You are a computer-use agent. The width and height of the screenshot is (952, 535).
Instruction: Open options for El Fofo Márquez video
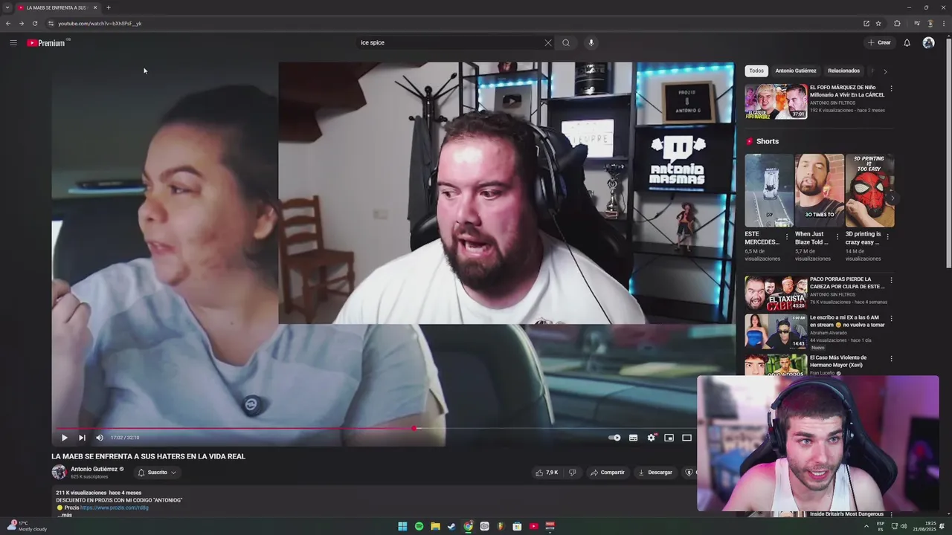tap(891, 88)
